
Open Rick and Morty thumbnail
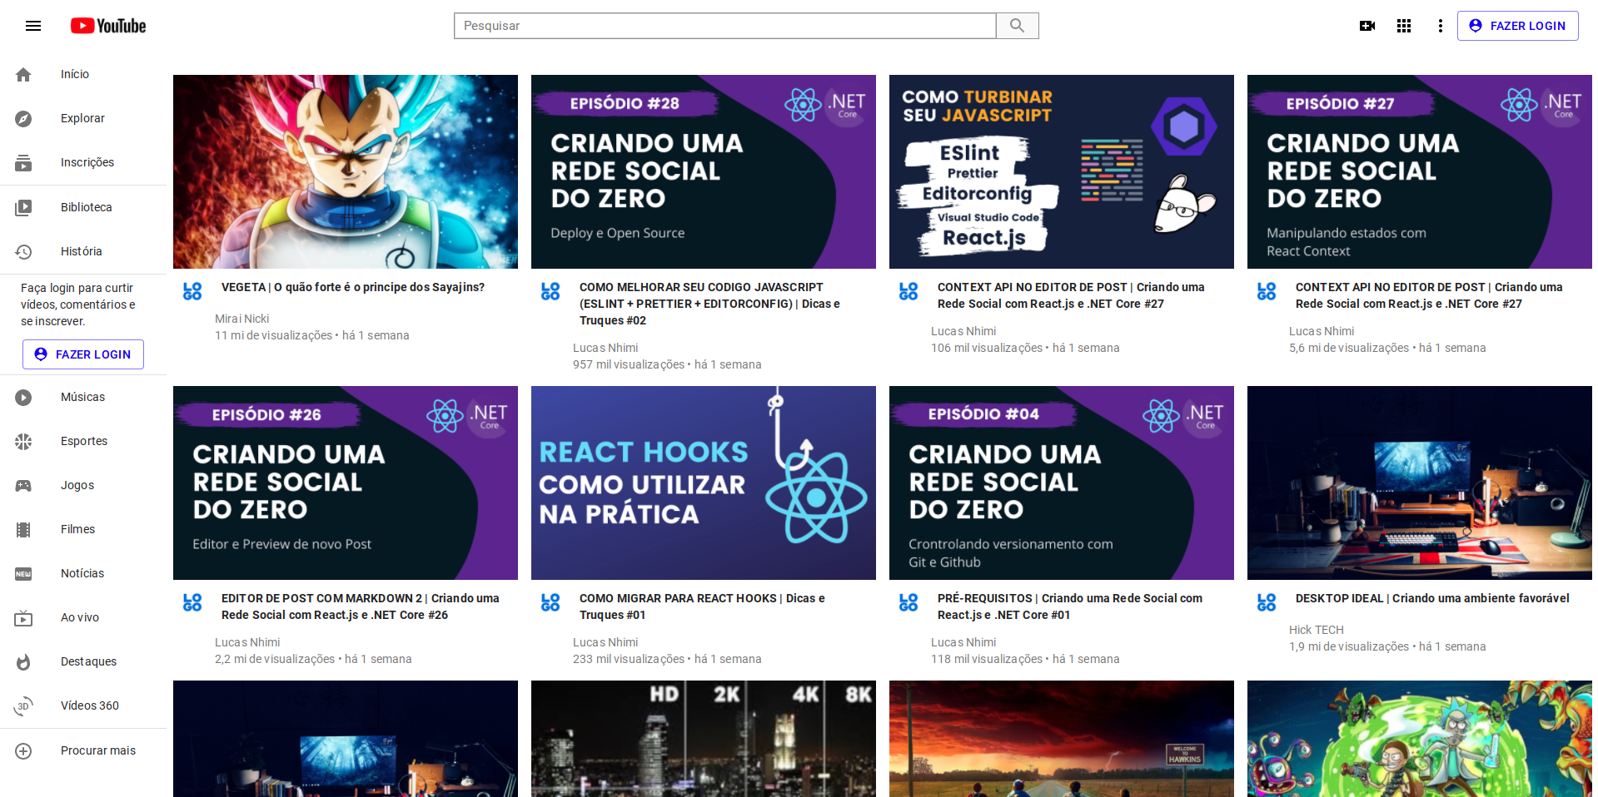(1420, 739)
